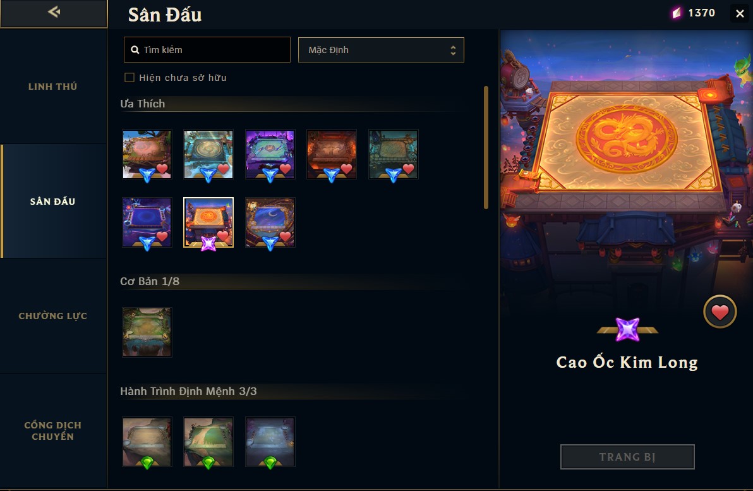Click the back arrow icon
The height and width of the screenshot is (491, 753).
54,11
